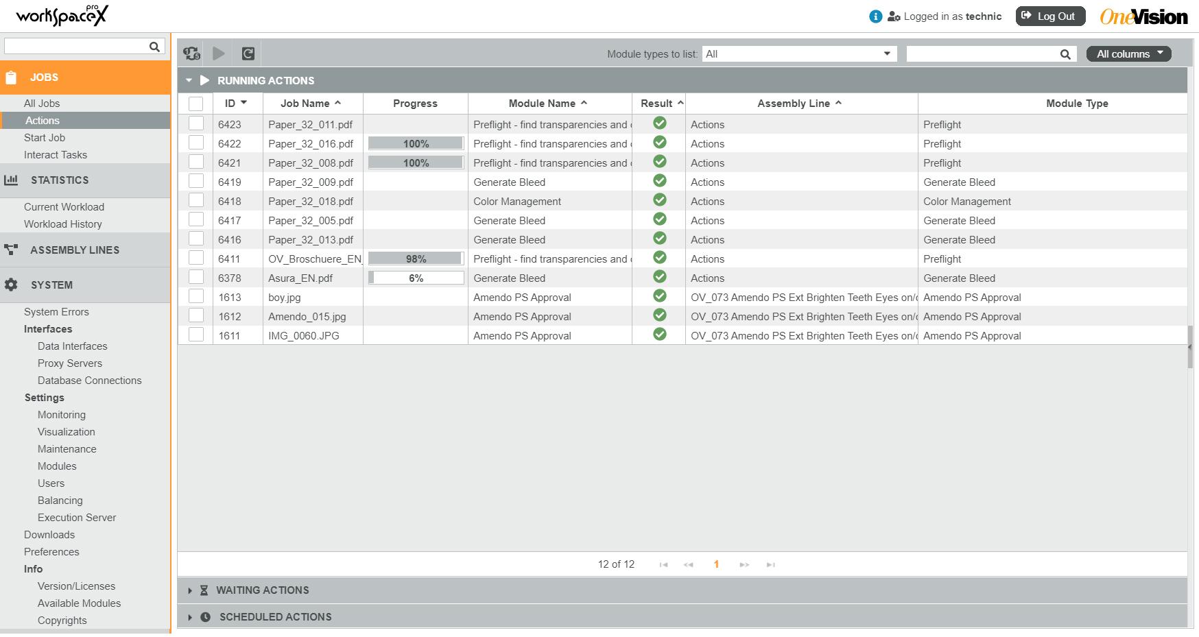The width and height of the screenshot is (1199, 637).
Task: Click the leftmost auto-refresh toolbar icon
Action: pos(192,53)
